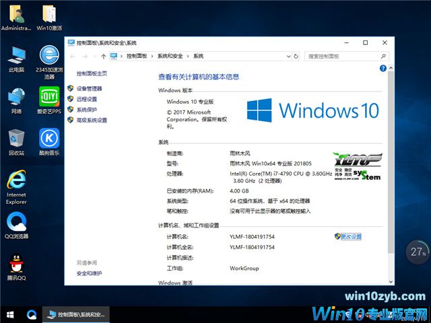This screenshot has height=323, width=431.
Task: Expand the address bar history dropdown
Action: [x=289, y=57]
